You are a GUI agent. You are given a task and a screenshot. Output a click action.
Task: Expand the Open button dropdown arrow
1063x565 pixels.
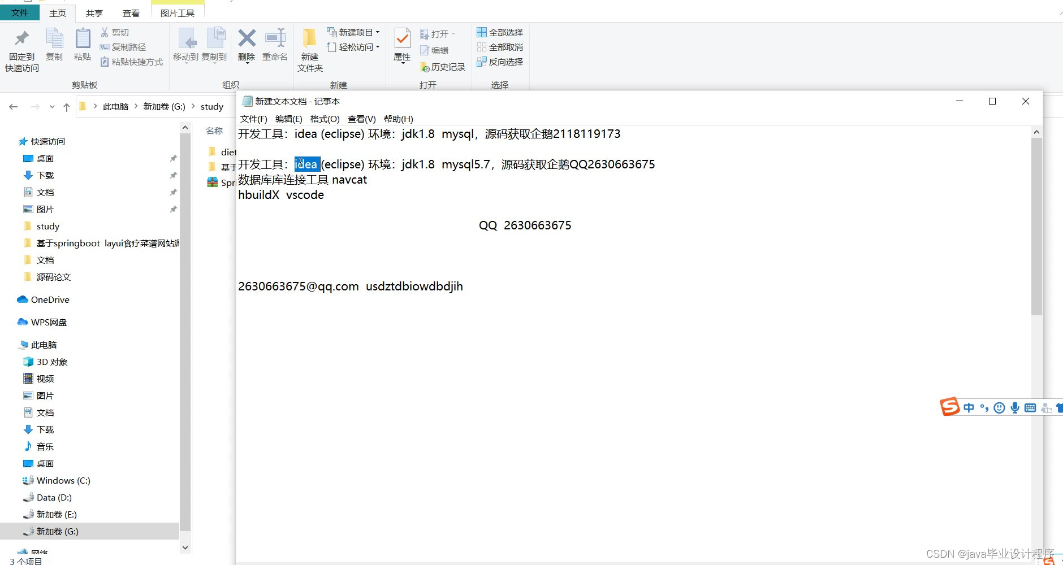(x=453, y=34)
